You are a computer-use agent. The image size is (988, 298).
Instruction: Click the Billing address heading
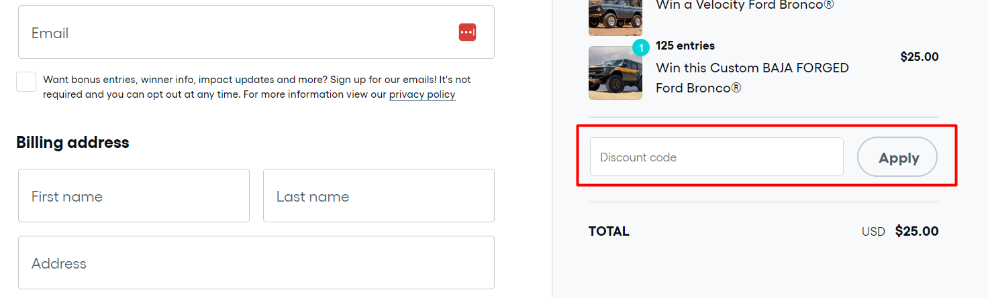72,143
